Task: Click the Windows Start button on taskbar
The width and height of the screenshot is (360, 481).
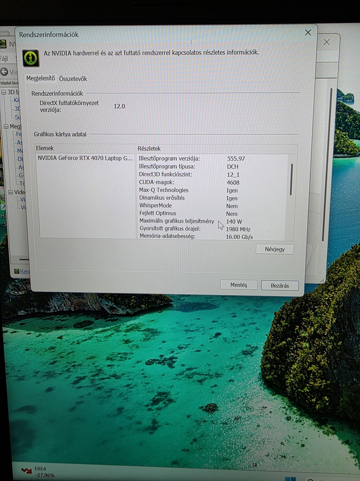Action: pyautogui.click(x=290, y=478)
